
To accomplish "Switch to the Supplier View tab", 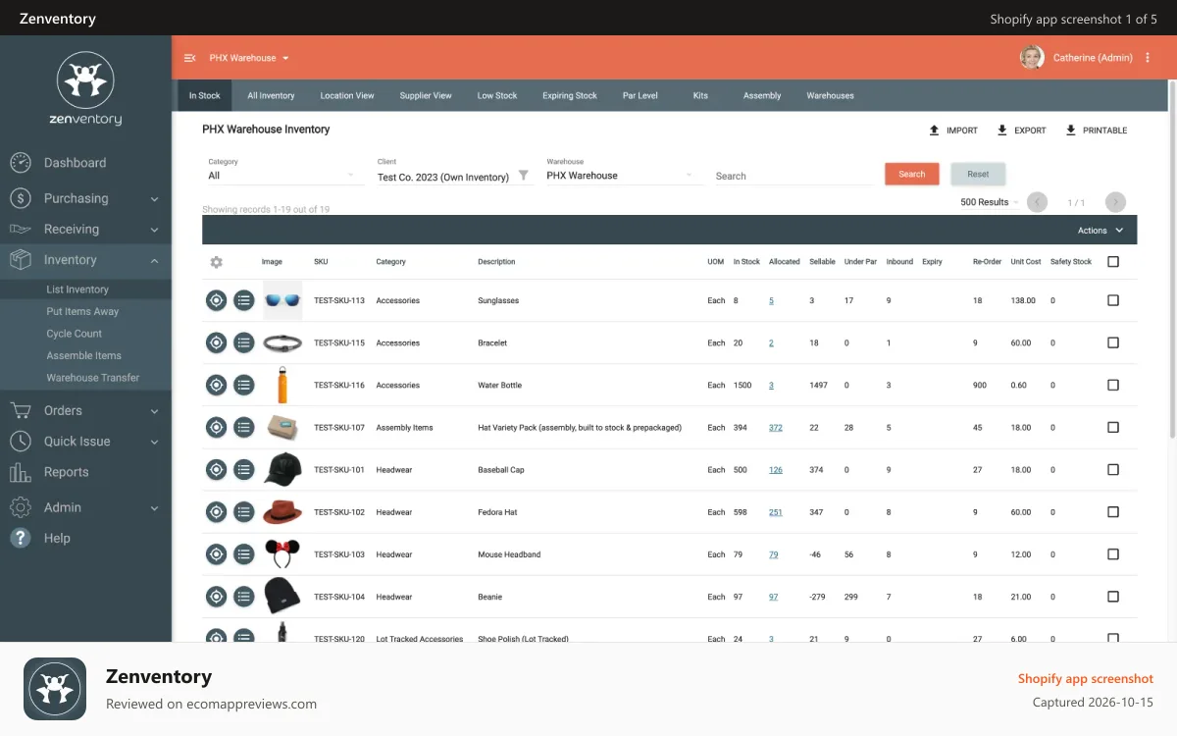I will point(426,96).
